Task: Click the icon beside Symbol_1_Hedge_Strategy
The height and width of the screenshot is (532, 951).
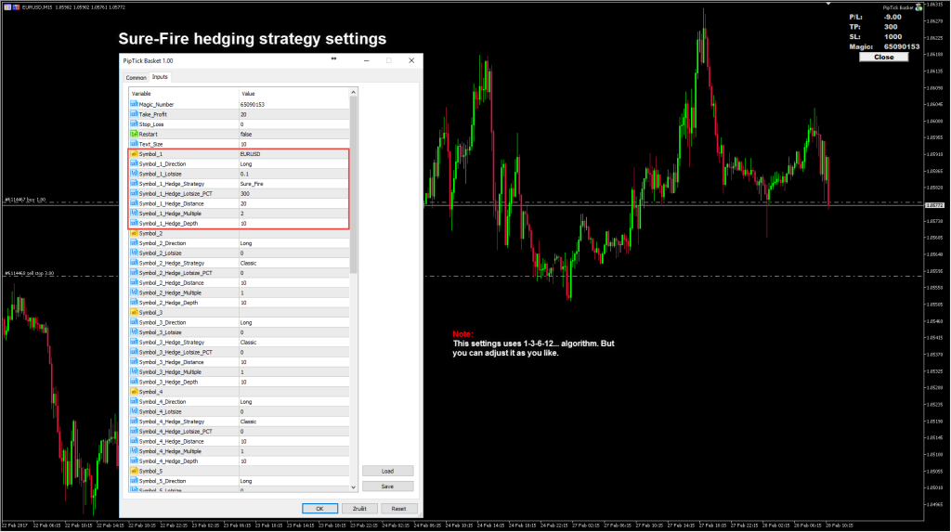Action: point(134,184)
